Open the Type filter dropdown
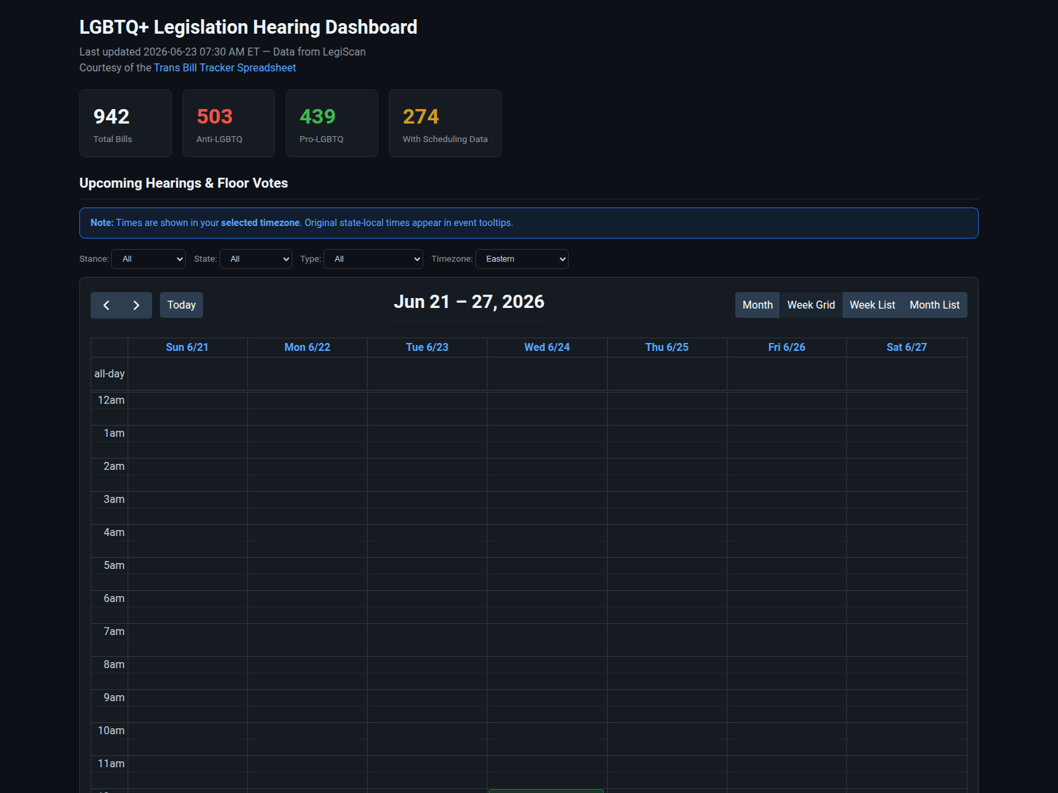 (x=374, y=259)
